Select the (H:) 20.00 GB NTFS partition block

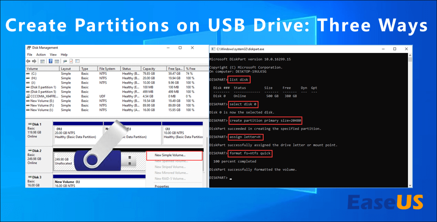78,133
